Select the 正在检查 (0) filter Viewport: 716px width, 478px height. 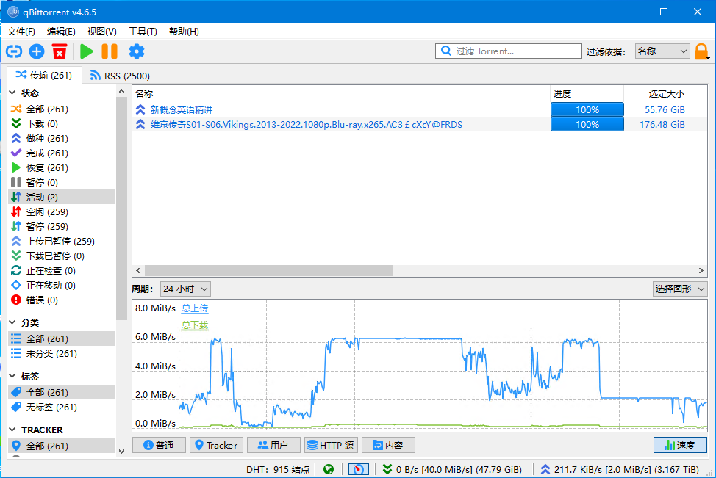click(62, 270)
